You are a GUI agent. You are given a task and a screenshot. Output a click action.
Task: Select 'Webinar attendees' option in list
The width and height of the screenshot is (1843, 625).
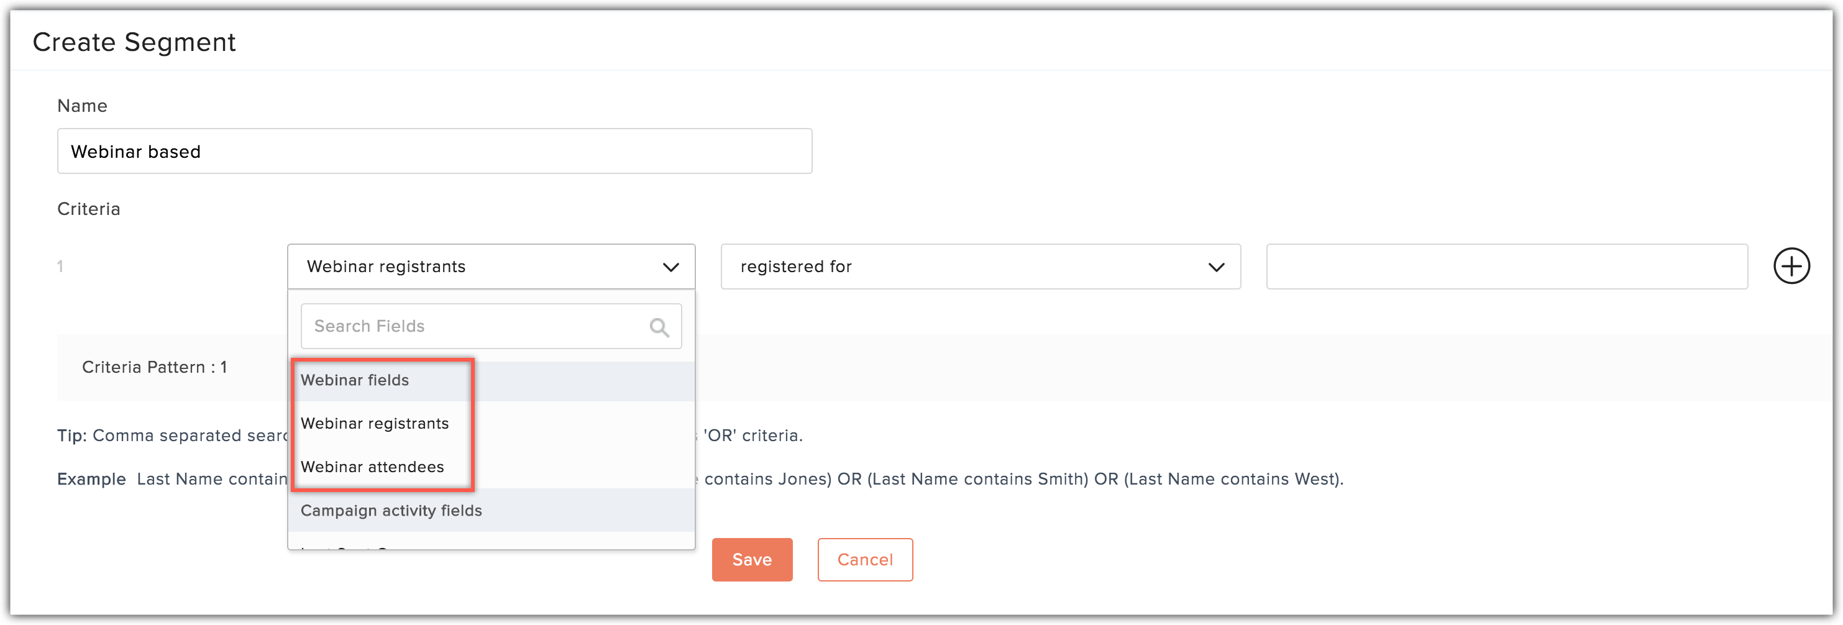pyautogui.click(x=491, y=467)
